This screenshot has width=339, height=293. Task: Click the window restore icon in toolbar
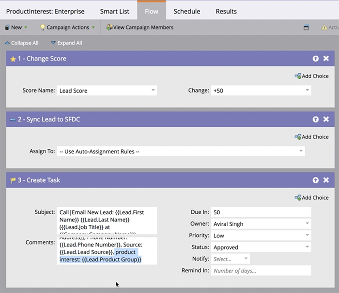pyautogui.click(x=306, y=28)
